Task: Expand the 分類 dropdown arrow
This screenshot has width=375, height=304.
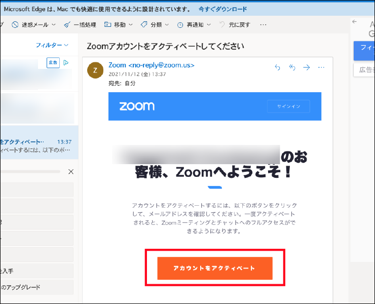Action: (167, 25)
